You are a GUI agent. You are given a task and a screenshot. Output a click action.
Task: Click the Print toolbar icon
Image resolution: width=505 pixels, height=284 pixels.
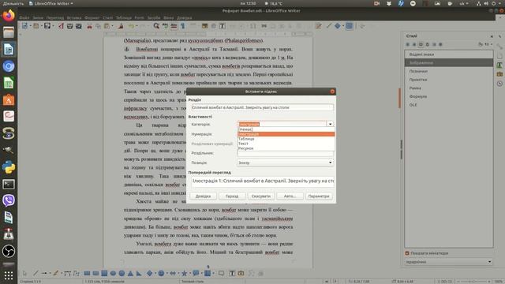pyautogui.click(x=69, y=26)
